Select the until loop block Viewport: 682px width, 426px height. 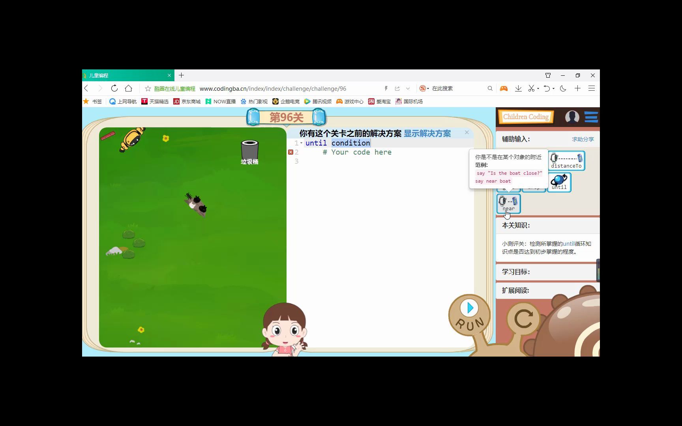click(559, 182)
